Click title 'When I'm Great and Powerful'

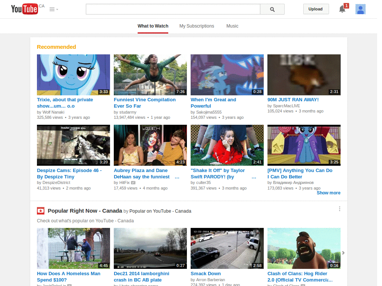coord(213,103)
